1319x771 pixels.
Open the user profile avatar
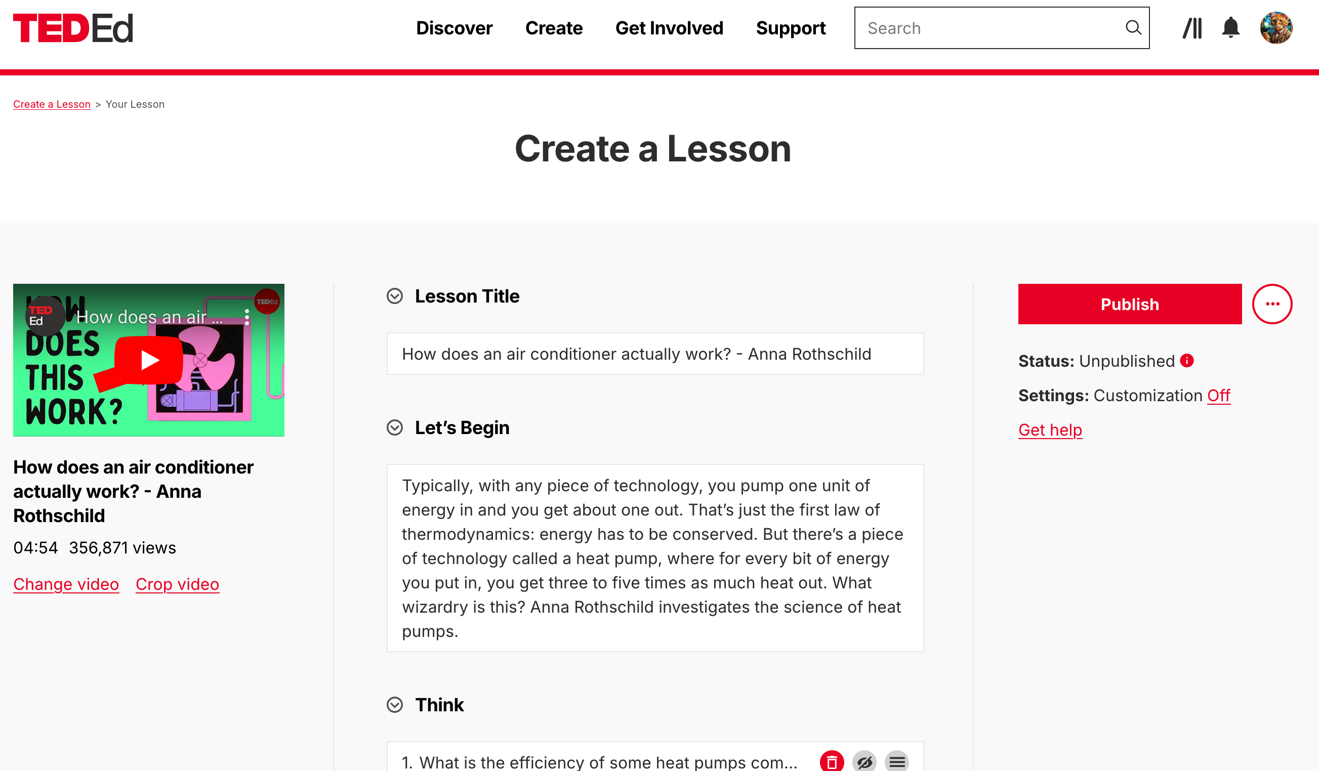pos(1275,28)
